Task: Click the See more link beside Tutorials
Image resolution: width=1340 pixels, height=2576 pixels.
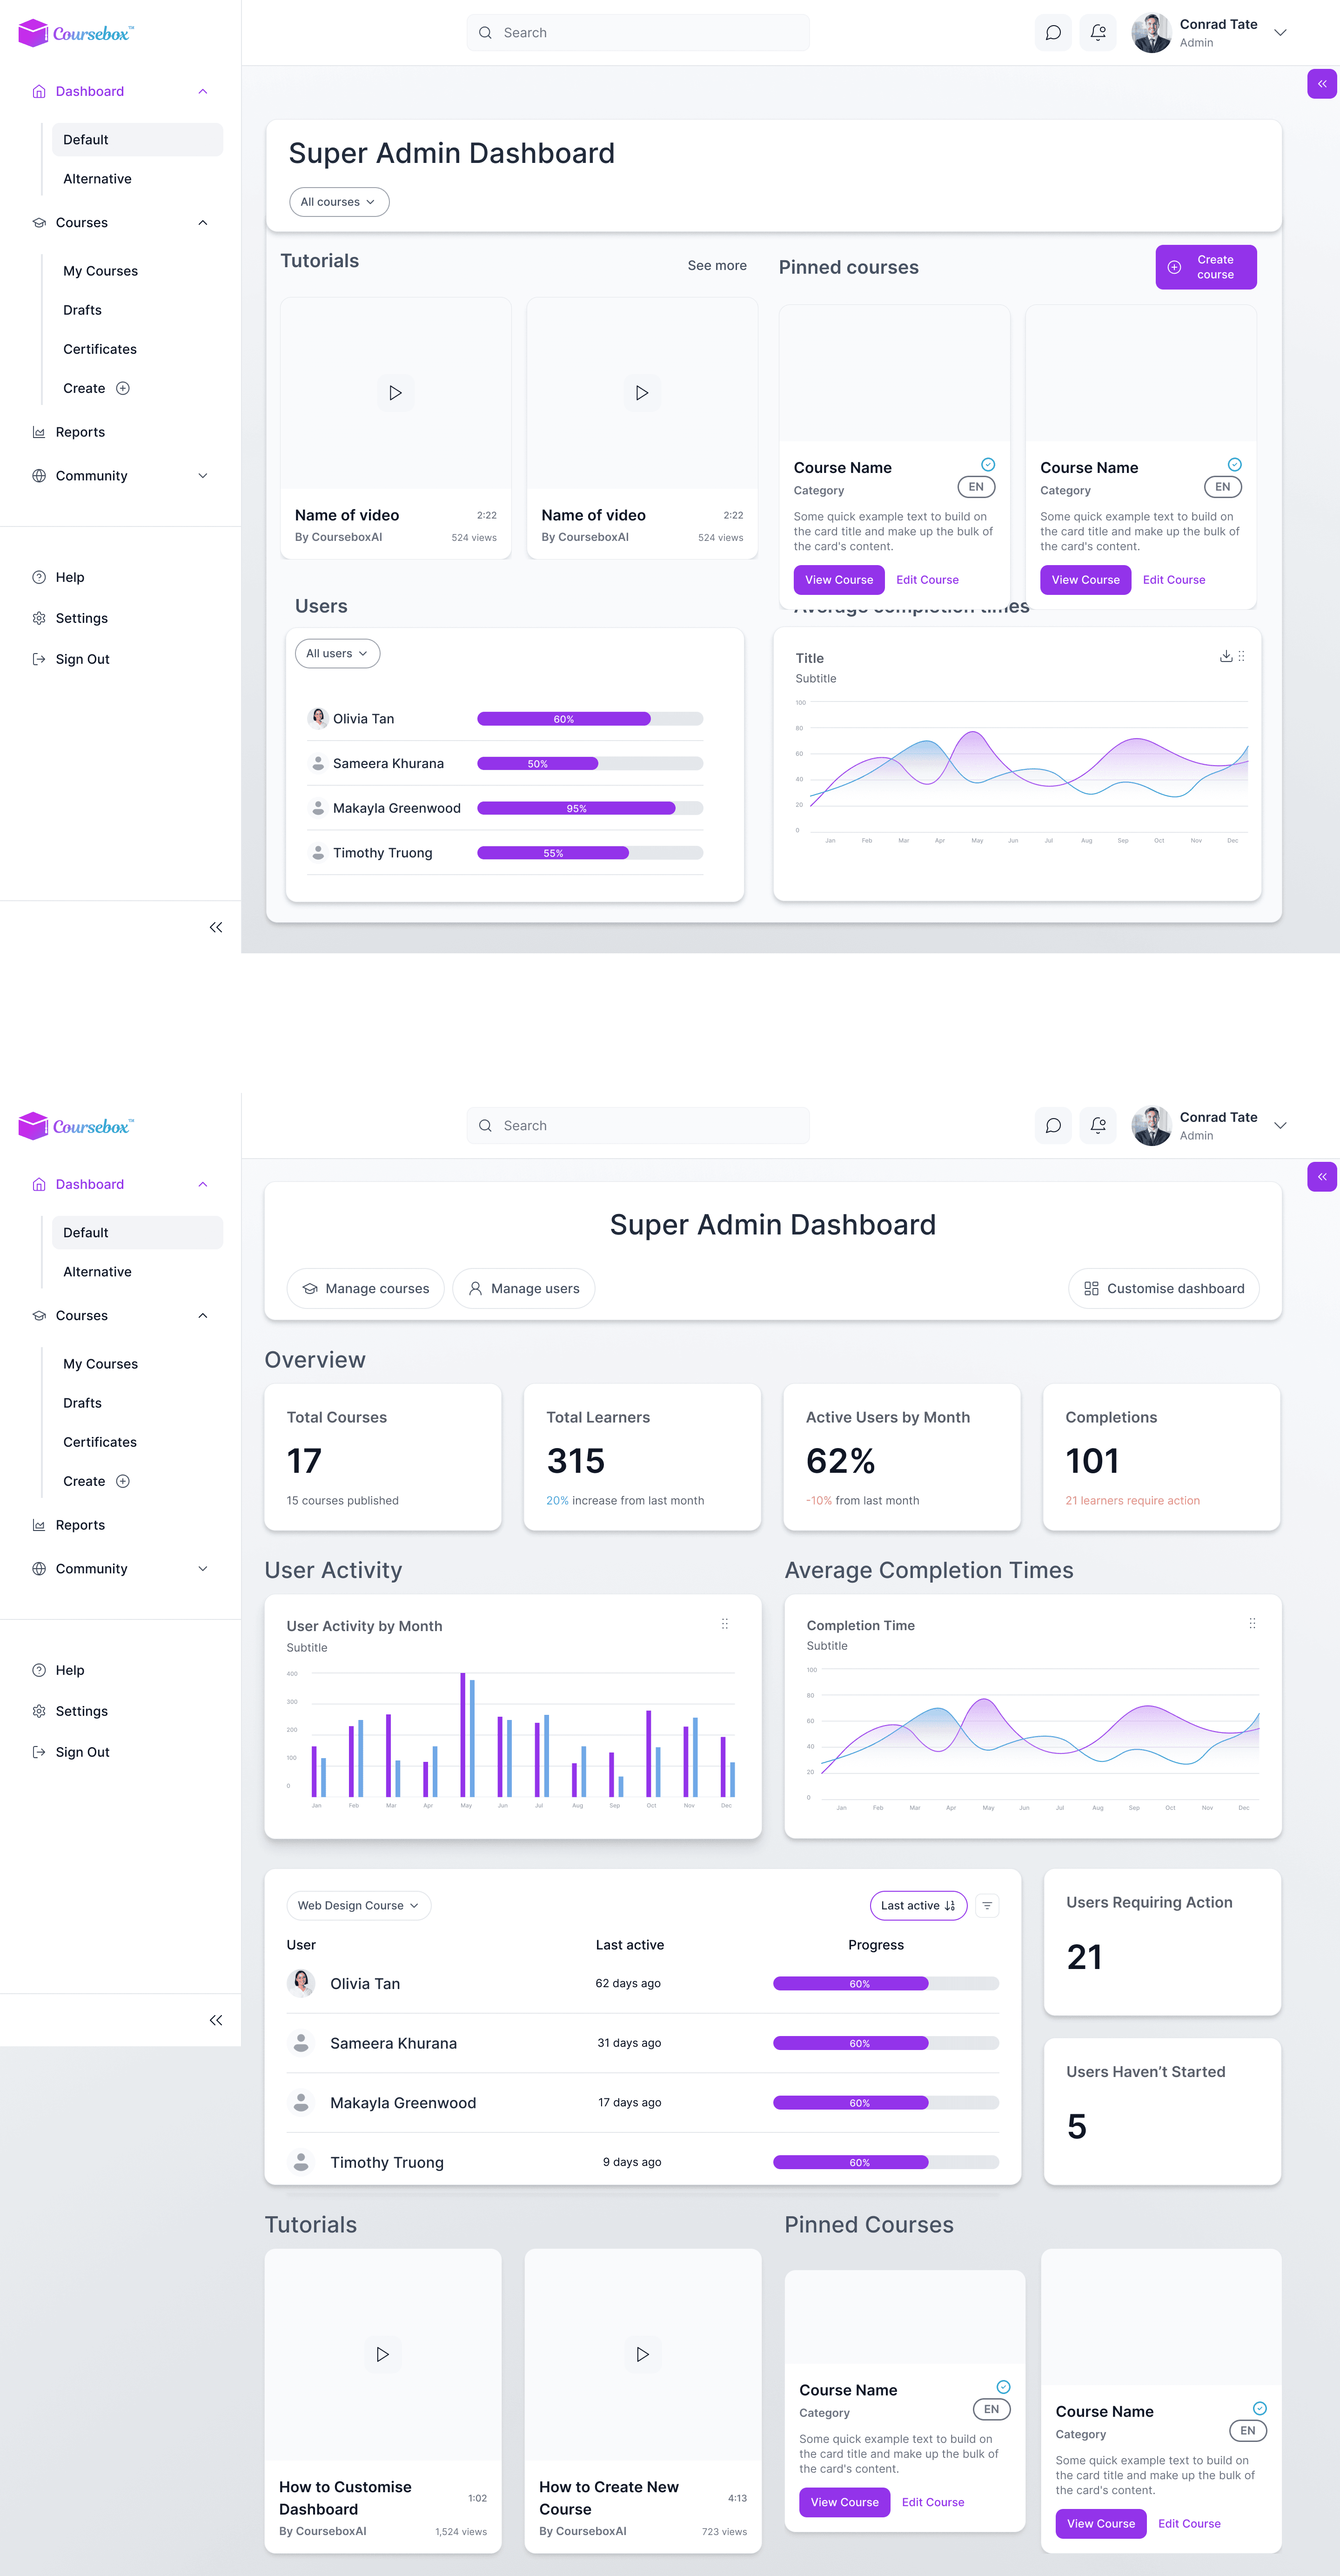Action: 717,266
